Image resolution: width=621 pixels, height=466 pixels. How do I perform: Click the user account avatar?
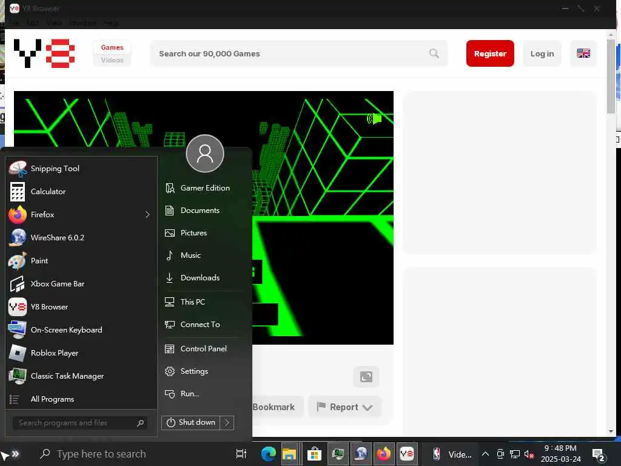[x=205, y=154]
